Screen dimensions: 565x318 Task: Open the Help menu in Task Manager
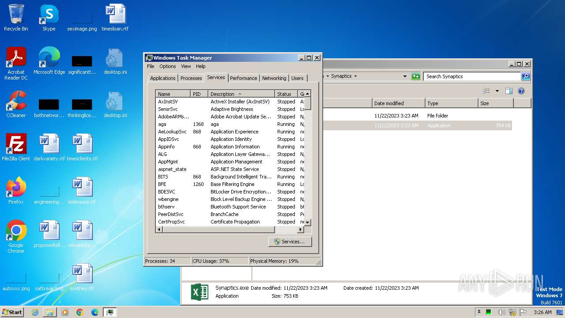pos(201,66)
